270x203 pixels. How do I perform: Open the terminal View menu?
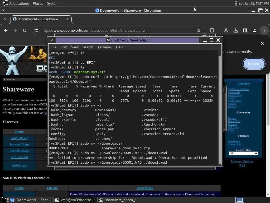tap(75, 47)
